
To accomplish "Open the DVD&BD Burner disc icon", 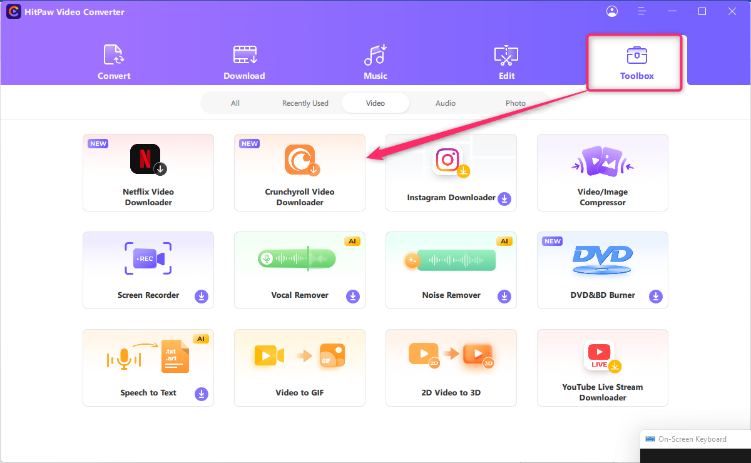I will tap(603, 259).
